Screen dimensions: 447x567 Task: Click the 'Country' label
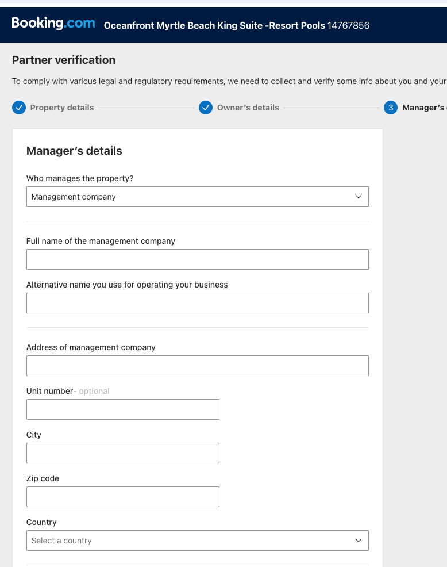pyautogui.click(x=41, y=523)
